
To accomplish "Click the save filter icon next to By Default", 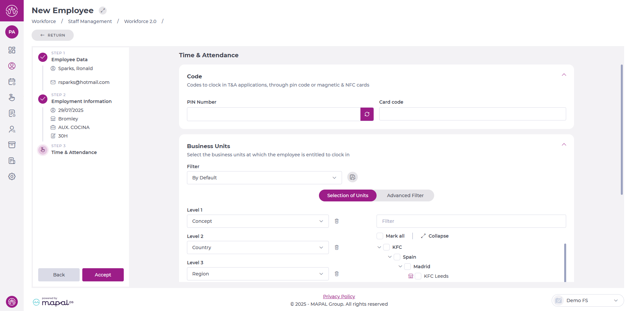I will (352, 177).
